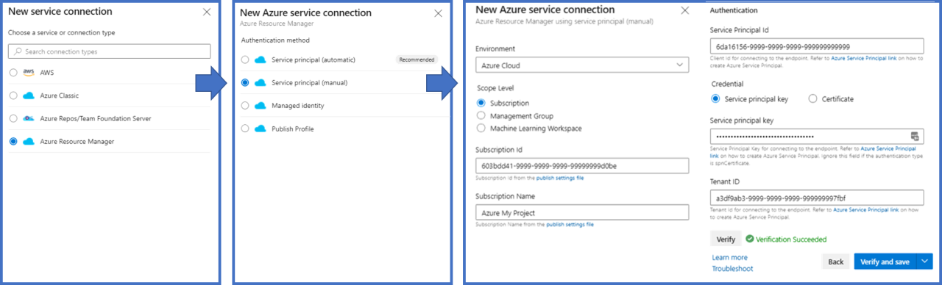Image resolution: width=942 pixels, height=285 pixels.
Task: Close the Authentication method panel
Action: tap(439, 13)
